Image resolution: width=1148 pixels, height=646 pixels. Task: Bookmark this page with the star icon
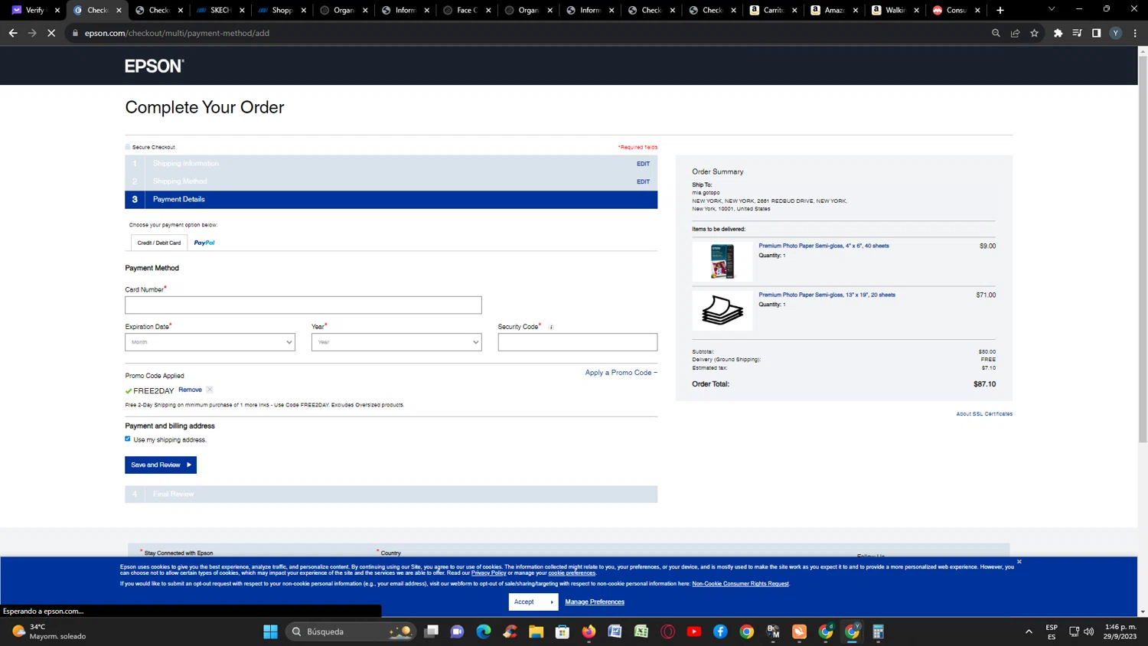1034,33
